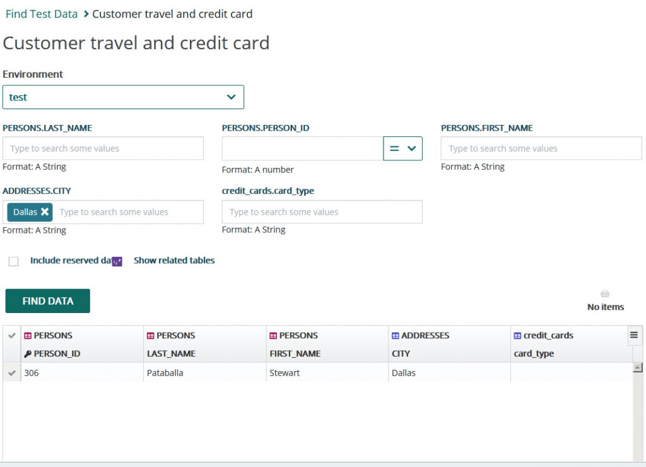Click the results grid scrollbar up arrow
Viewport: 646px width, 467px height.
click(637, 367)
